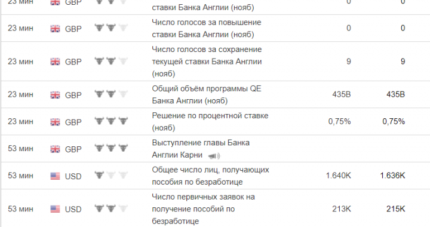Click US flag in initial jobless claims row

55,209
